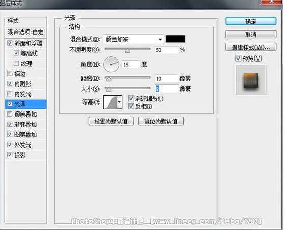This screenshot has height=230, width=287.
Task: Toggle the 图案叠加 checkbox
Action: (10, 134)
